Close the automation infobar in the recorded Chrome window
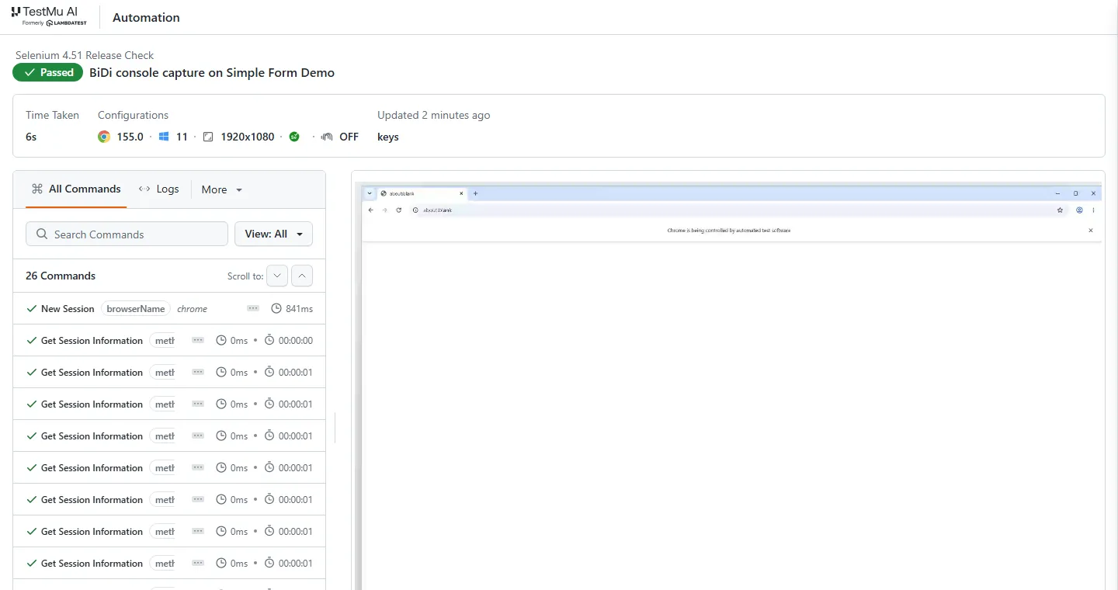This screenshot has height=590, width=1118. pyautogui.click(x=1091, y=231)
